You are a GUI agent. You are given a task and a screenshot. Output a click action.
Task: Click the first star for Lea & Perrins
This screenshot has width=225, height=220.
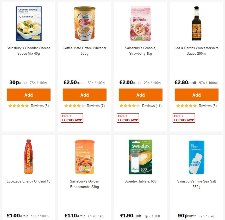[178, 106]
